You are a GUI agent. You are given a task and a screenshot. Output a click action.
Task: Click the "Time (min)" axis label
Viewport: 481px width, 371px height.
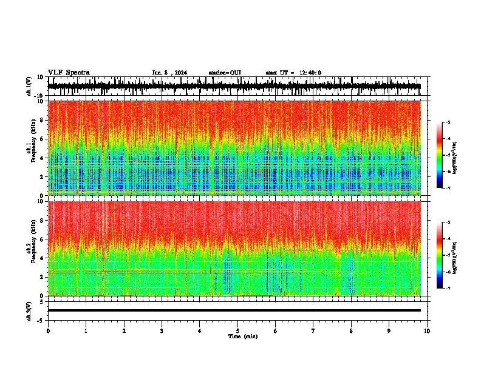pyautogui.click(x=243, y=336)
